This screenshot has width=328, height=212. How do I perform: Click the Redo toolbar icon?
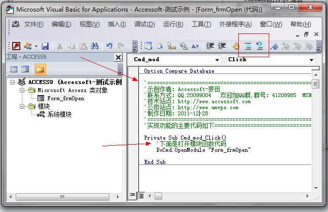point(121,46)
